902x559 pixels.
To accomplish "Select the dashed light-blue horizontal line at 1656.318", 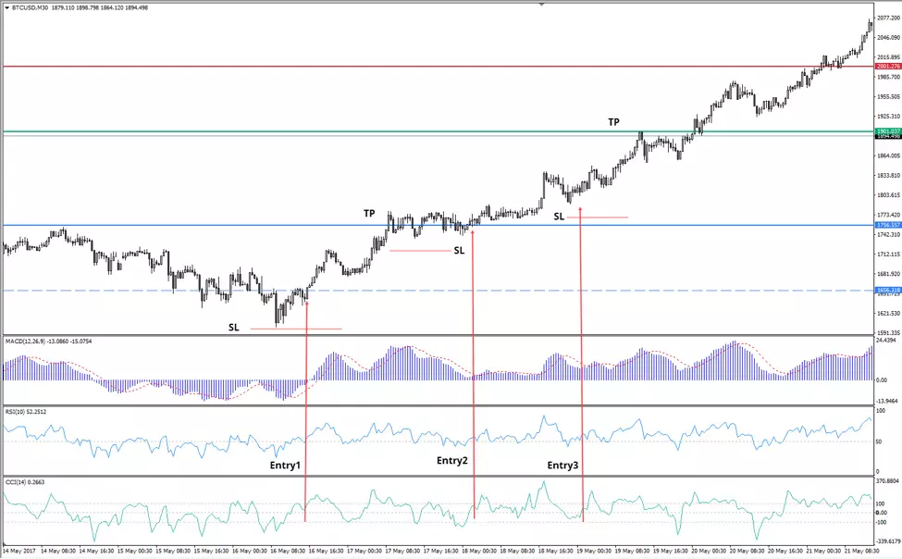I will pyautogui.click(x=438, y=291).
